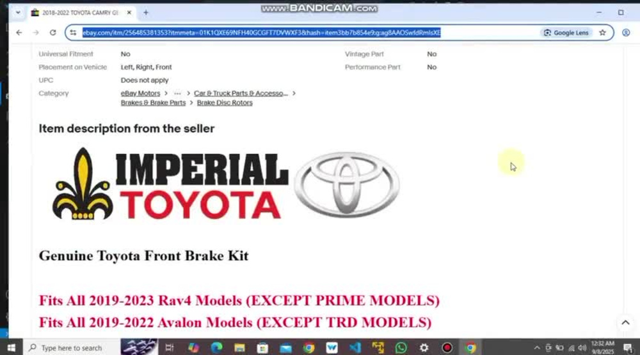Open the Windows Start menu
Viewport: 640px width, 355px height.
click(12, 348)
